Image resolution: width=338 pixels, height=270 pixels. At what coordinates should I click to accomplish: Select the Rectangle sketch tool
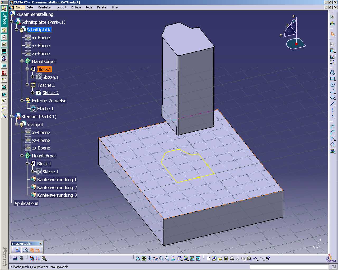(x=332, y=78)
